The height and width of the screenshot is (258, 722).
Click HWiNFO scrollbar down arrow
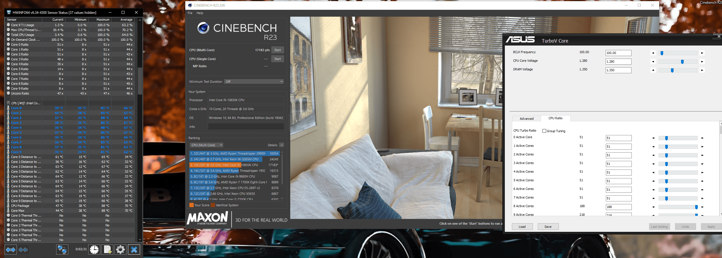(140, 239)
